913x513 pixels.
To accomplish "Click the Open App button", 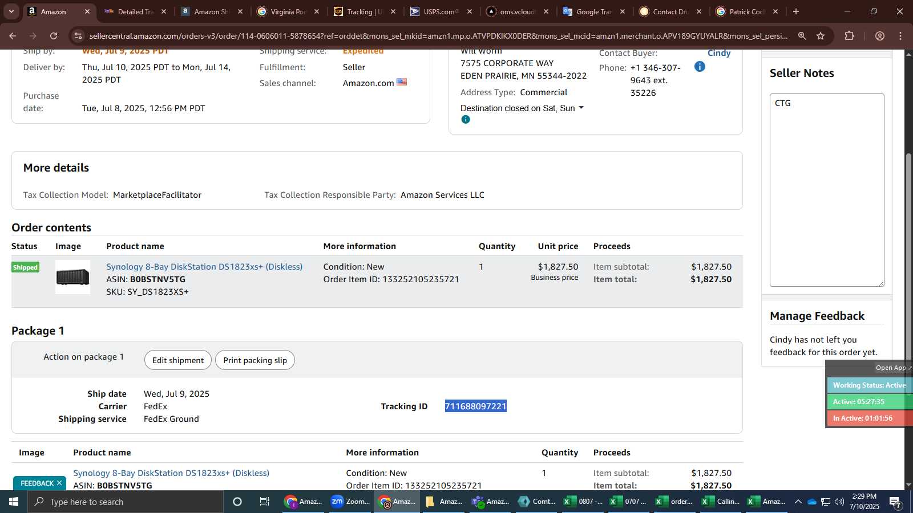I will [x=893, y=368].
